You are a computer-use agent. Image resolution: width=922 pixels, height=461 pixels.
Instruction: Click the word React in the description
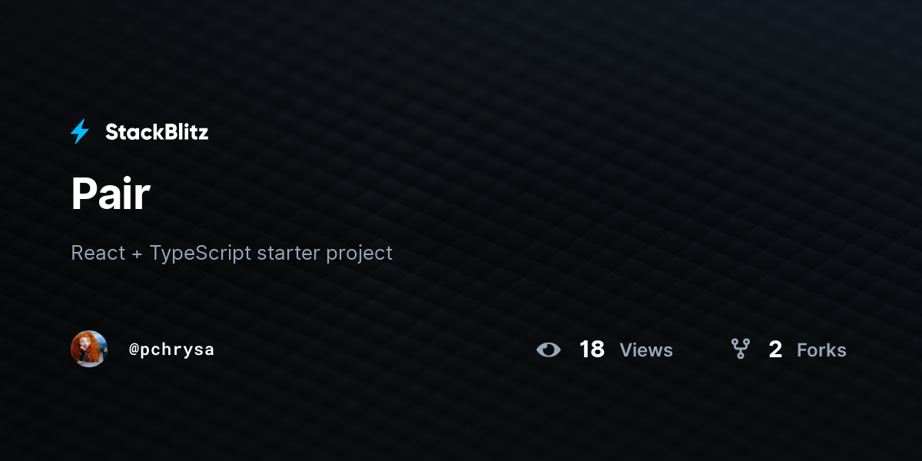(98, 252)
